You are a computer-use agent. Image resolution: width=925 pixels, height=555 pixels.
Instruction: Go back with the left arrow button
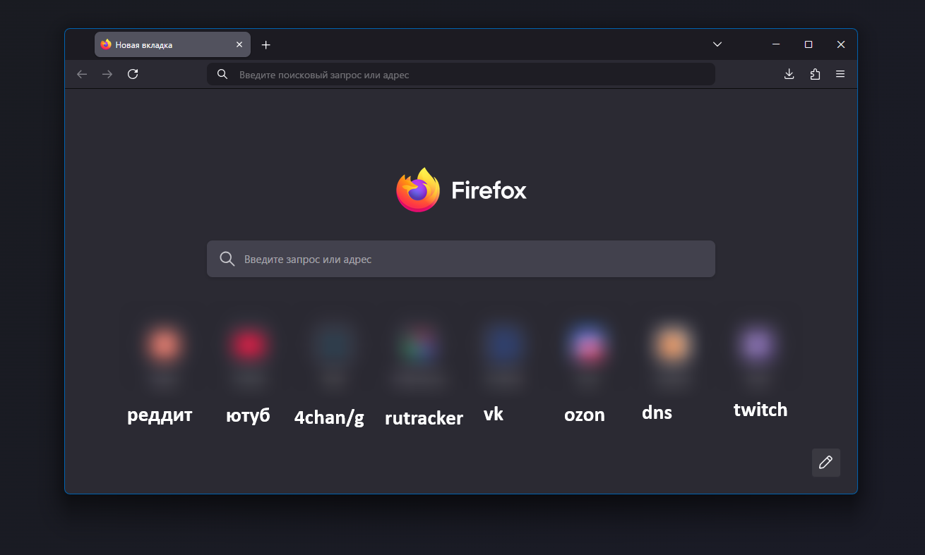[82, 74]
